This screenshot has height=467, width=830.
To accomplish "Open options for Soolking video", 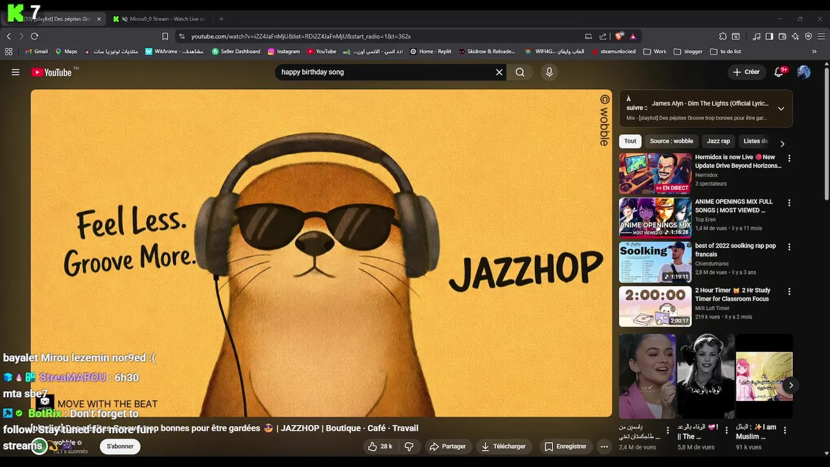I will [x=789, y=246].
